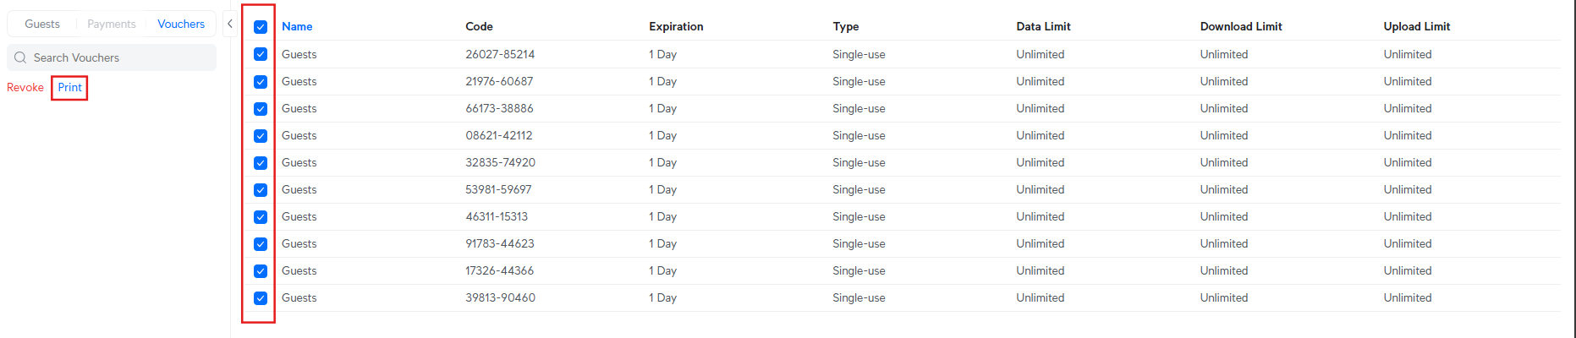The width and height of the screenshot is (1576, 338).
Task: Switch to the Guests tab
Action: coord(42,24)
